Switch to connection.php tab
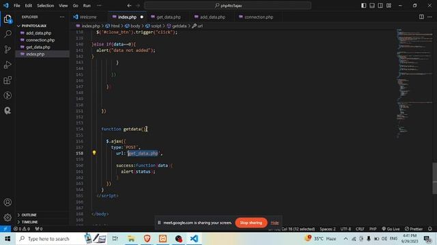The width and height of the screenshot is (437, 245). (259, 17)
